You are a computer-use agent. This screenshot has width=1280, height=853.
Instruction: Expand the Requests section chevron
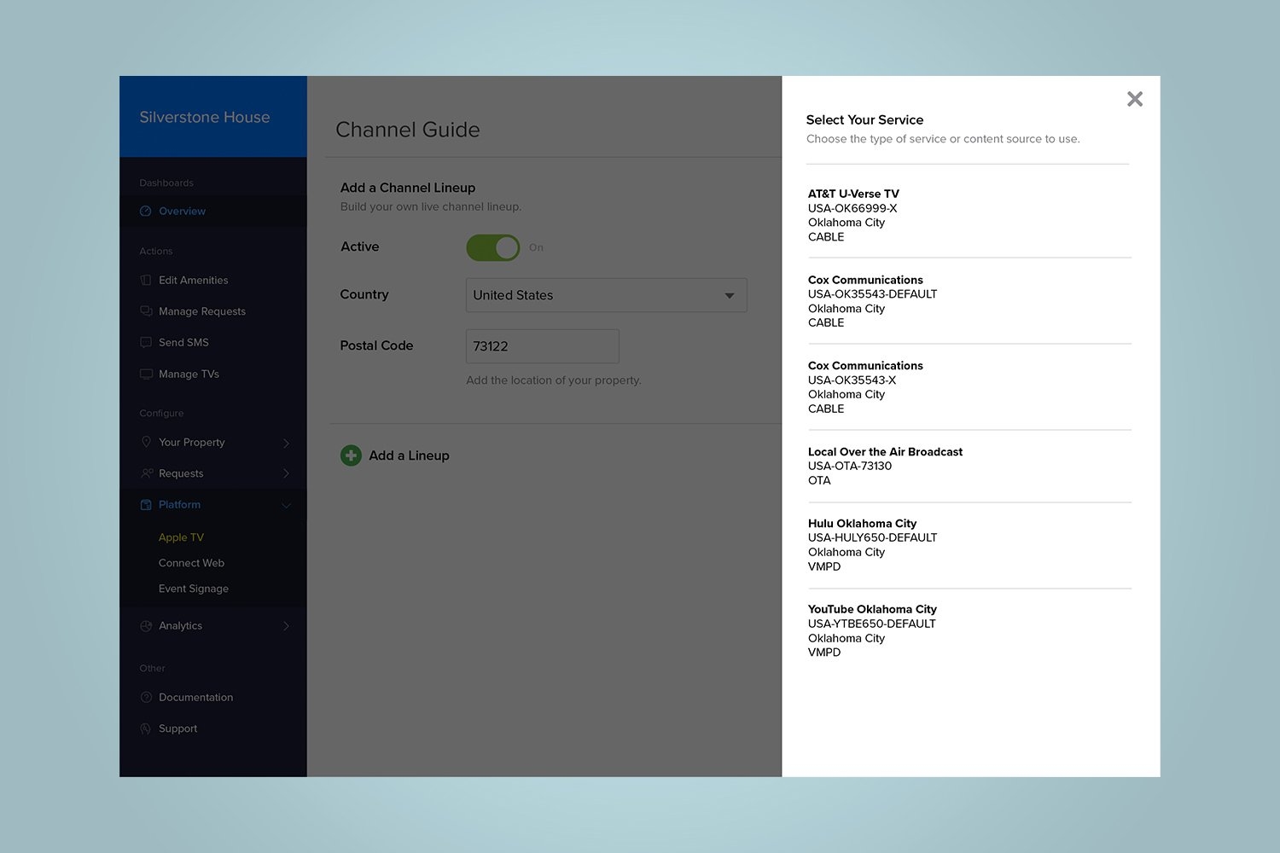[286, 473]
